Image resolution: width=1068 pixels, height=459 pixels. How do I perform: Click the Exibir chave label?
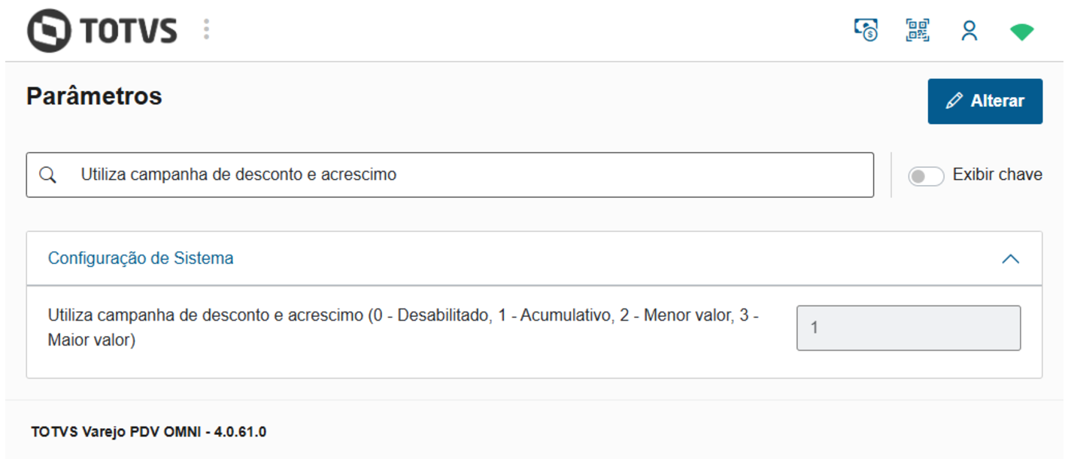[997, 175]
